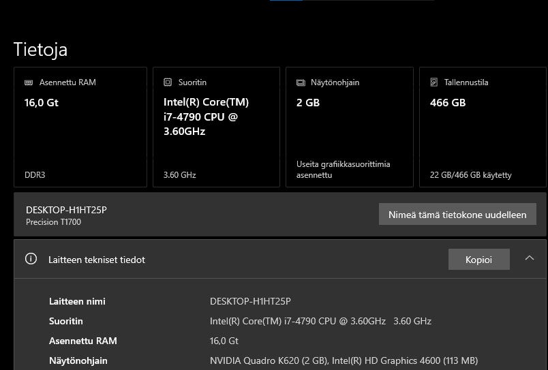Click the RAM memory icon in Asennettu RAM card
The image size is (548, 370).
pyautogui.click(x=29, y=82)
